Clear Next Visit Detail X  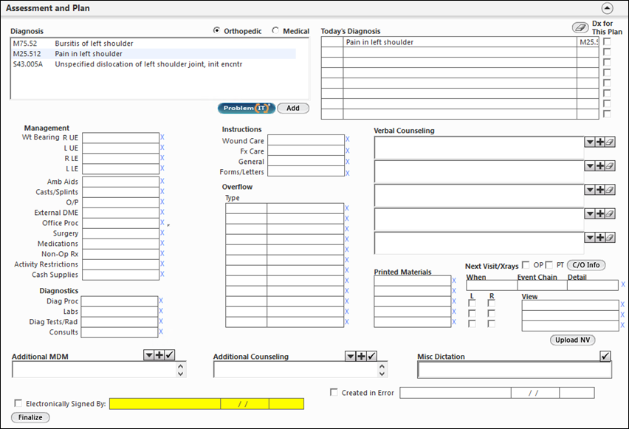[x=623, y=284]
